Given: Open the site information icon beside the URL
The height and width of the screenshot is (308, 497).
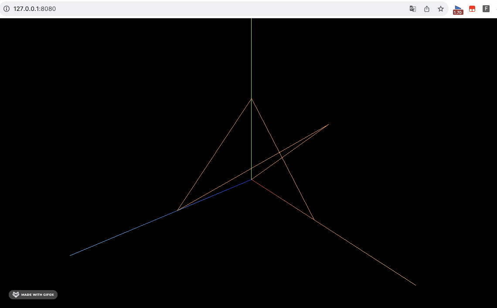Looking at the screenshot, I should tap(7, 9).
